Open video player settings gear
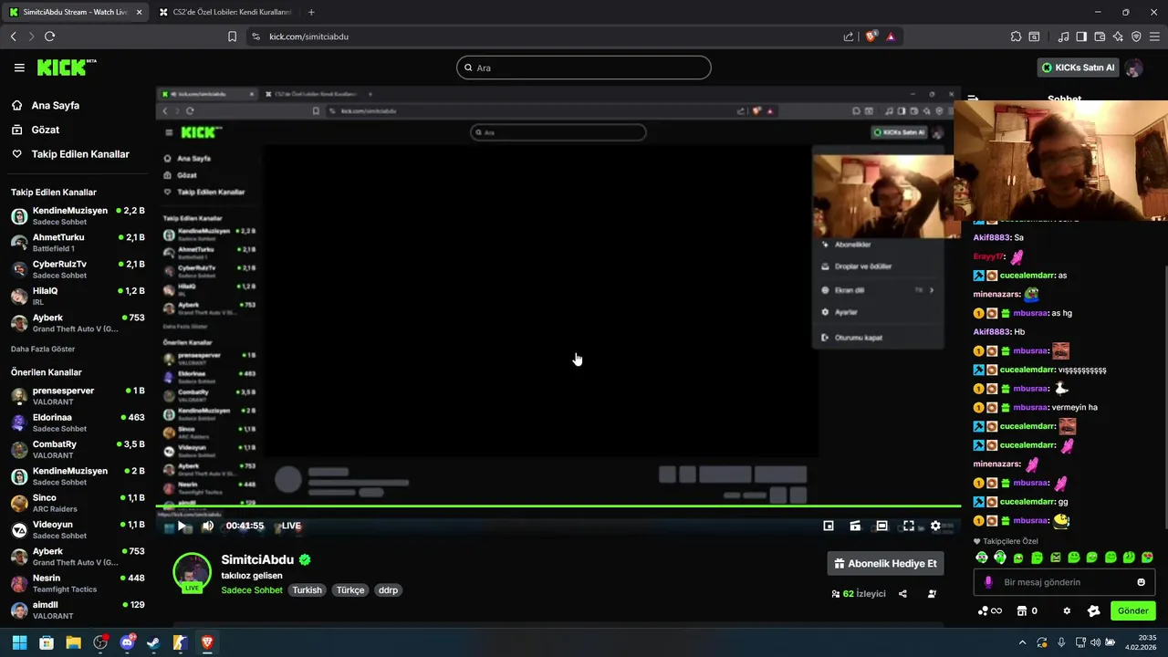 click(x=935, y=526)
